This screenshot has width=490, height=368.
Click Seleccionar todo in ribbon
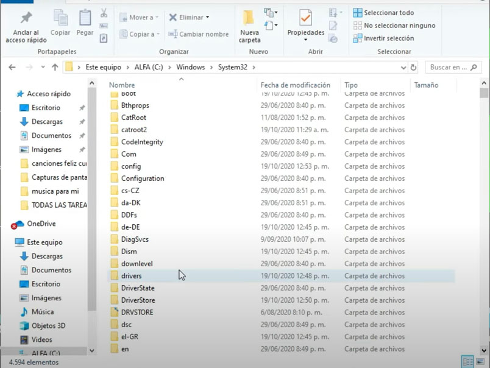[x=383, y=13]
